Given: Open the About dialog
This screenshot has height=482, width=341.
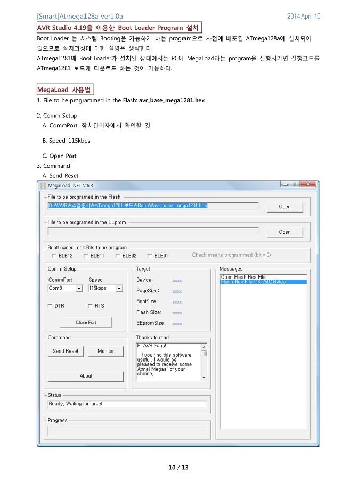Looking at the screenshot, I should [86, 376].
